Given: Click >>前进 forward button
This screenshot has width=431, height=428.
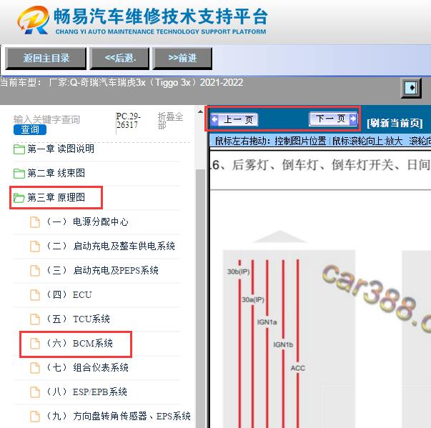Looking at the screenshot, I should coord(182,59).
